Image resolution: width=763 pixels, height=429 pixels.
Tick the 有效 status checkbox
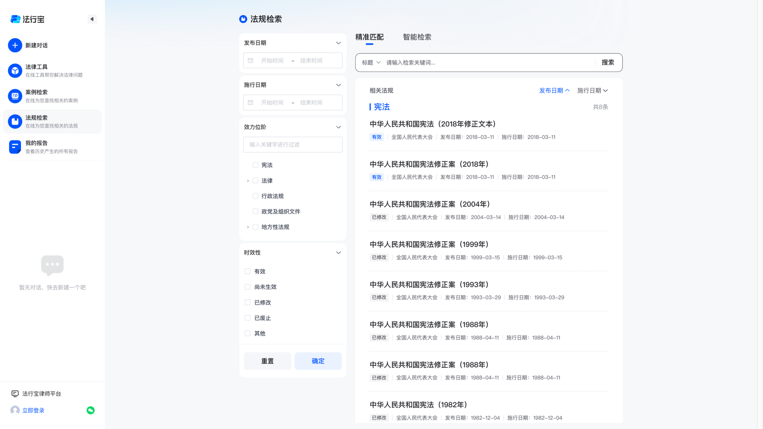tap(248, 271)
